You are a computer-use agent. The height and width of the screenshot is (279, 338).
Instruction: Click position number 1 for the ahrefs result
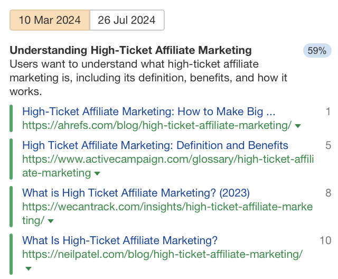tap(328, 111)
